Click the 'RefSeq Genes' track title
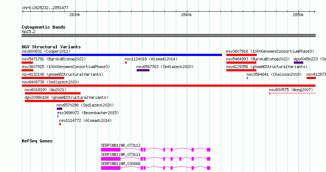This screenshot has height=172, width=326. click(x=37, y=141)
